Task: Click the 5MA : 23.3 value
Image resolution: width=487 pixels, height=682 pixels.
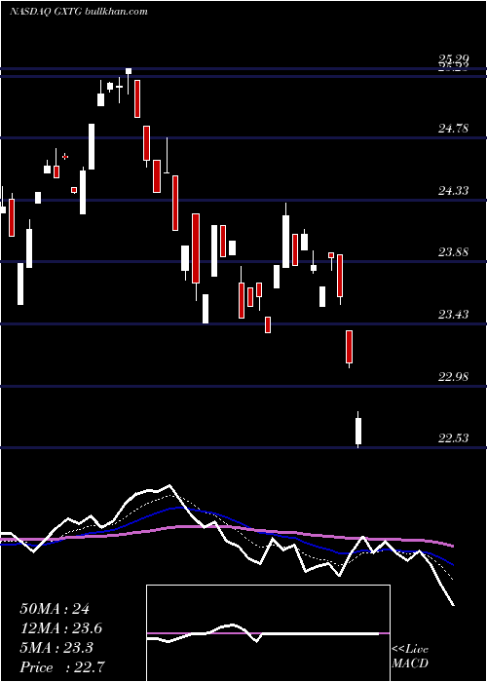Action: tap(56, 648)
